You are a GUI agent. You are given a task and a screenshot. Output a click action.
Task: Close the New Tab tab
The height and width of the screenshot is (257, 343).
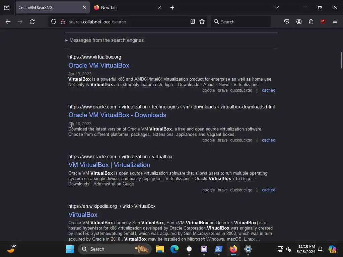[x=160, y=7]
